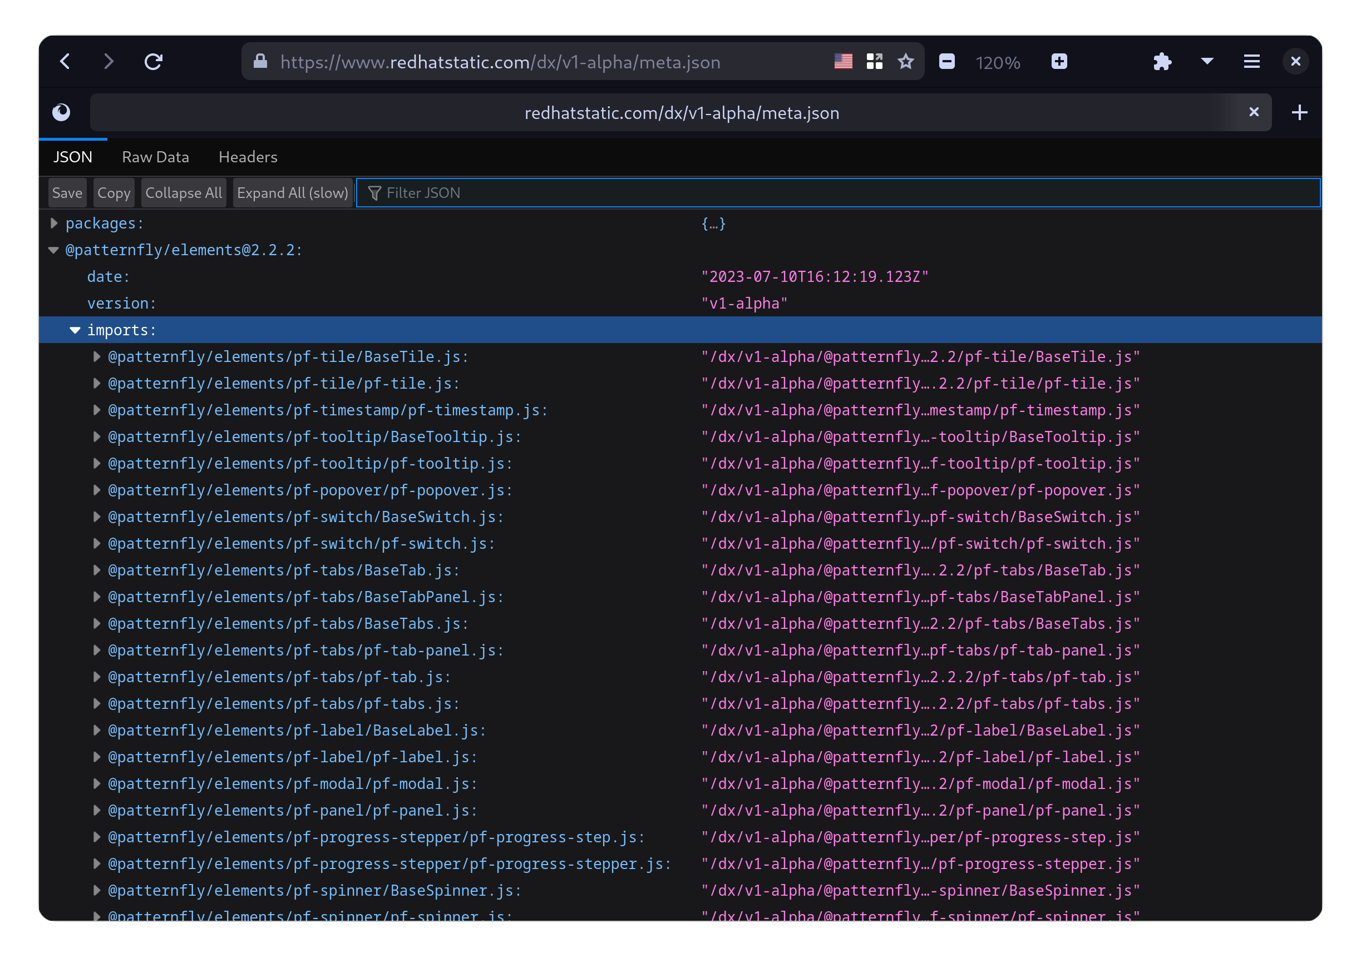Image resolution: width=1361 pixels, height=963 pixels.
Task: Expand the packages node
Action: click(53, 223)
